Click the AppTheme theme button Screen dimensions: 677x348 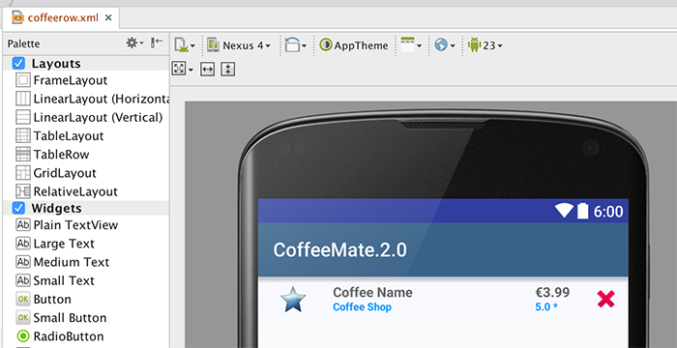354,45
